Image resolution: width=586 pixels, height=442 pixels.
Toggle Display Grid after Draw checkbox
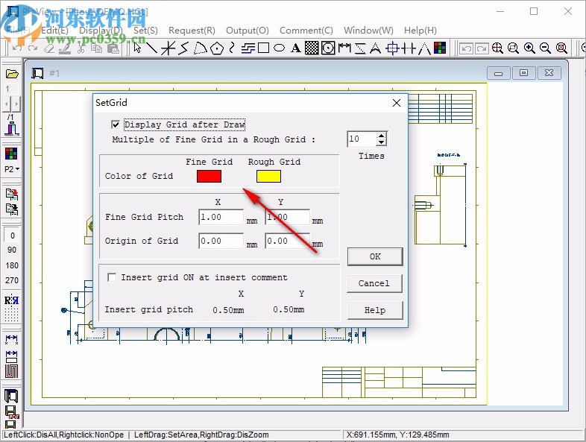pos(116,124)
